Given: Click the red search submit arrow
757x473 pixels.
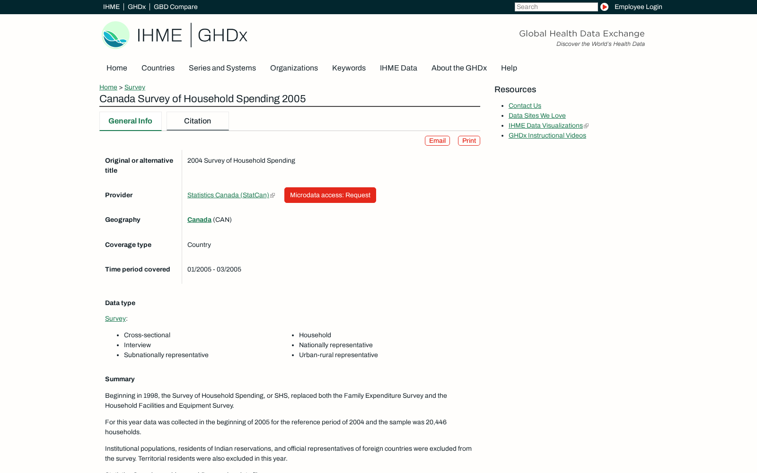Looking at the screenshot, I should tap(604, 7).
